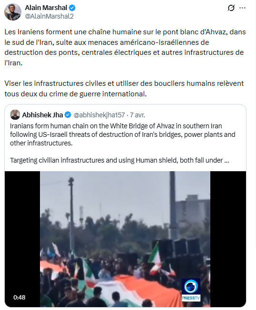256x310 pixels.
Task: Click the Alain Marshal display name
Action: pyautogui.click(x=46, y=8)
